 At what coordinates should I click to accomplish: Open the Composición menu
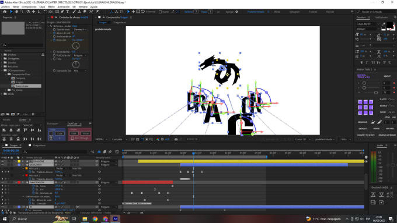[29, 7]
